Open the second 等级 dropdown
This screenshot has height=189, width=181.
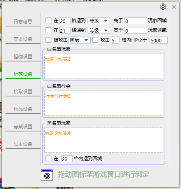click(99, 30)
